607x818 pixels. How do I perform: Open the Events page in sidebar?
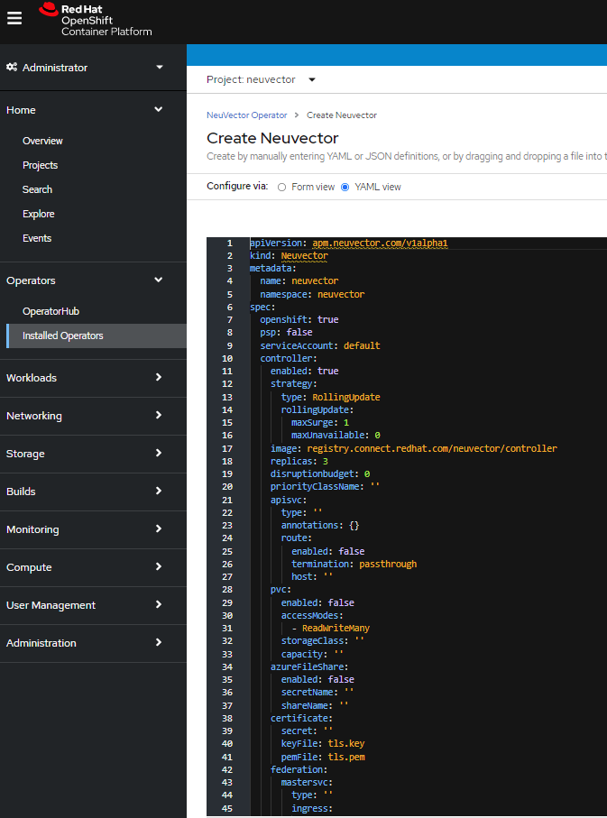coord(37,238)
